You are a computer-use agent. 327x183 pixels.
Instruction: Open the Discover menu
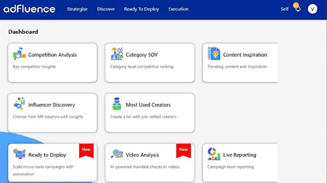coord(106,9)
